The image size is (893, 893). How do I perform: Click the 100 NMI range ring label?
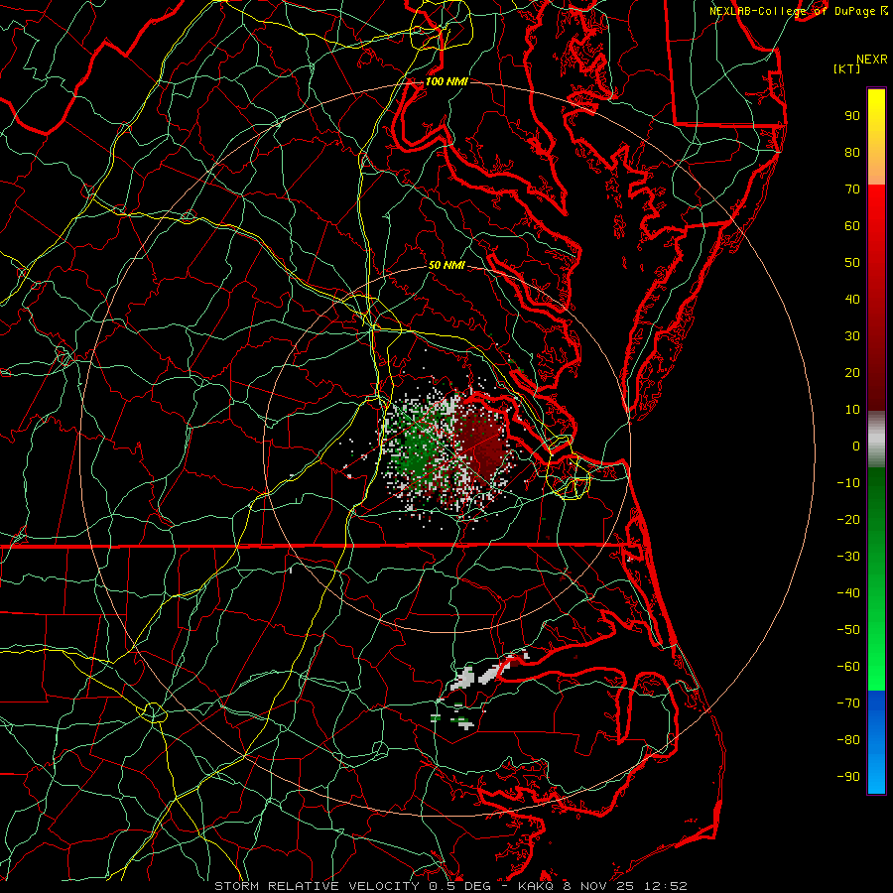(x=446, y=81)
